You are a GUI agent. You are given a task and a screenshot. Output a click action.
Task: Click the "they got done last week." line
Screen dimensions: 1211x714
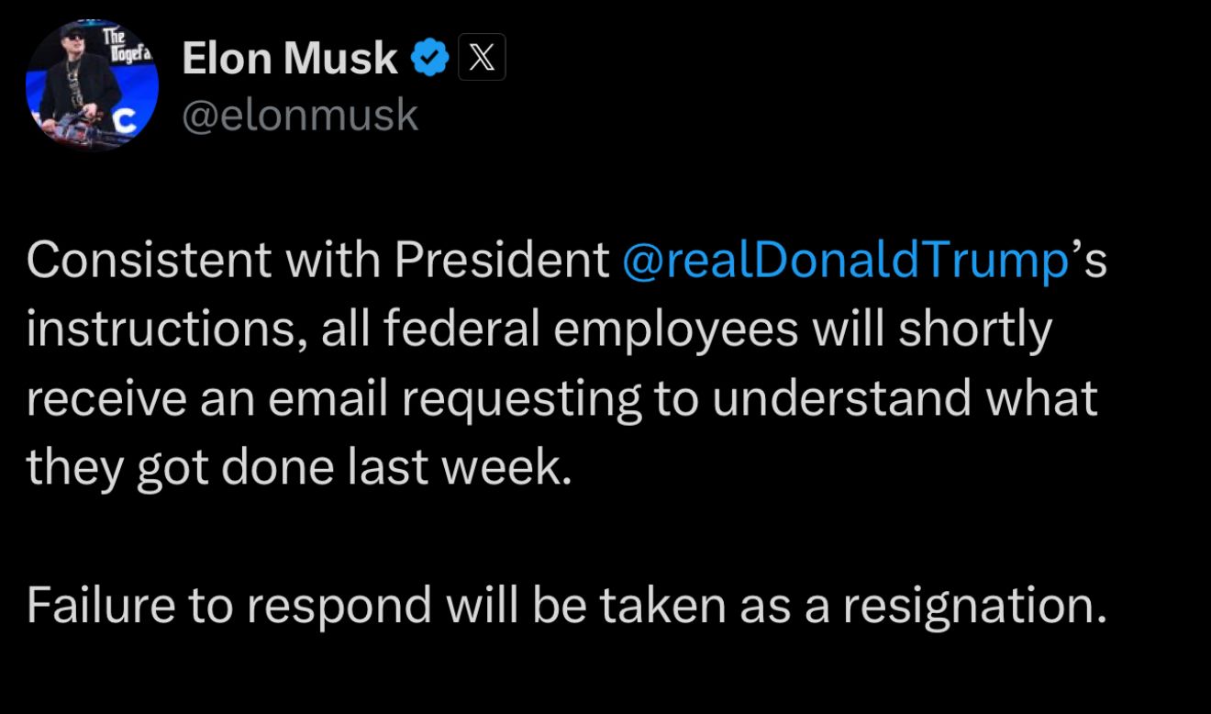(x=299, y=468)
